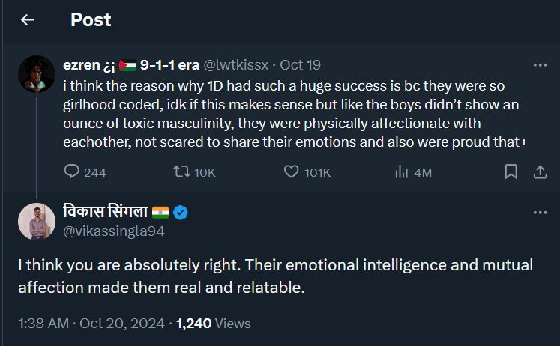Open ezren's profile picture

[x=37, y=73]
